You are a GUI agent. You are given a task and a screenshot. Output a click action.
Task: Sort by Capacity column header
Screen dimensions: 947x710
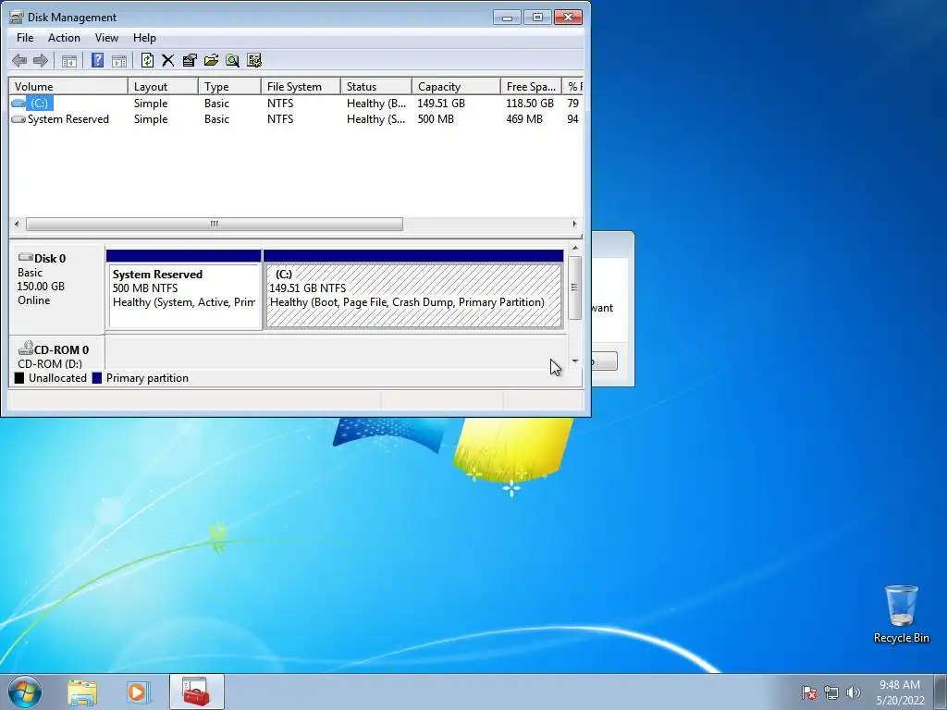coord(456,86)
